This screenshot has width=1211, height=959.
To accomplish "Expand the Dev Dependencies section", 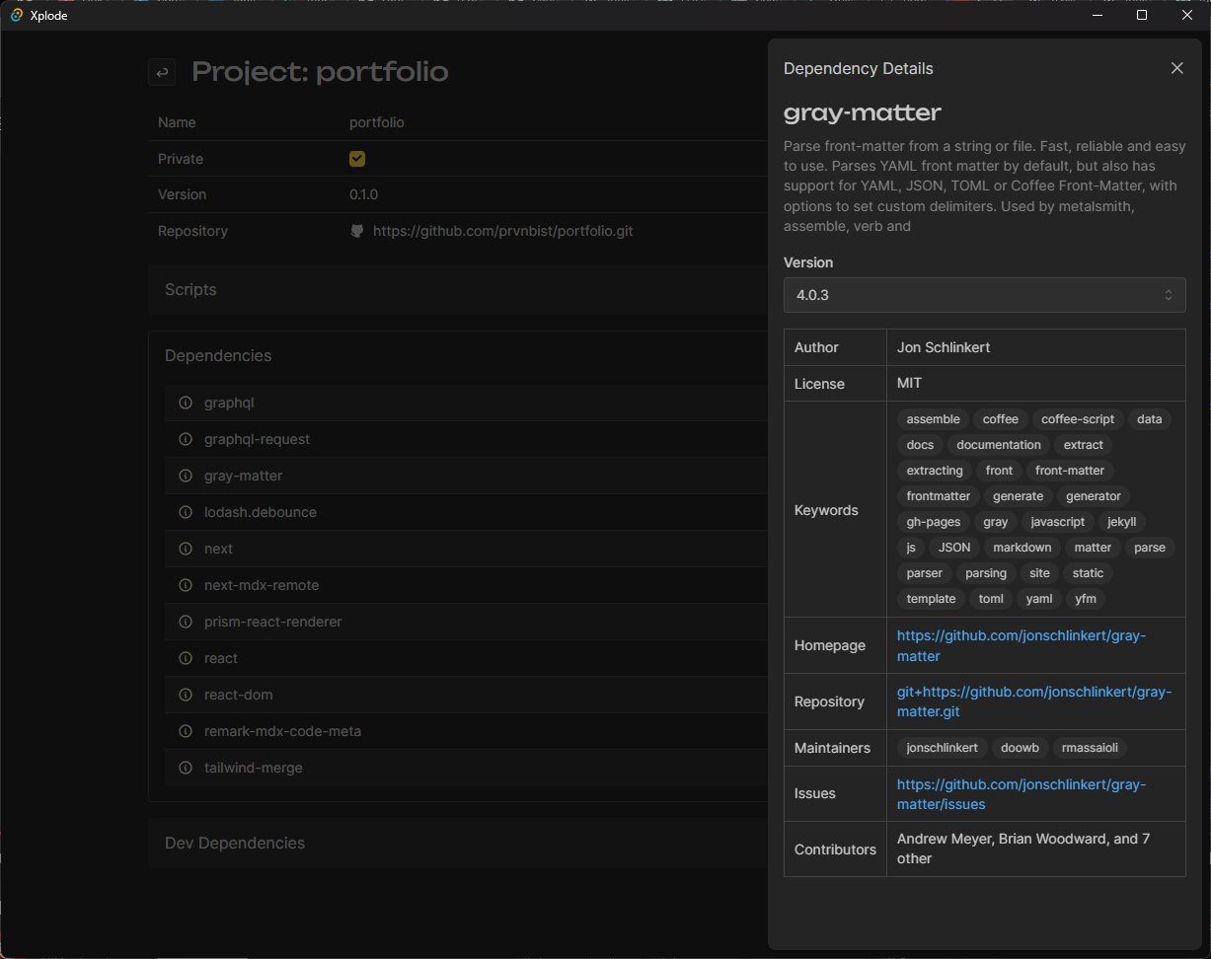I will coord(235,843).
